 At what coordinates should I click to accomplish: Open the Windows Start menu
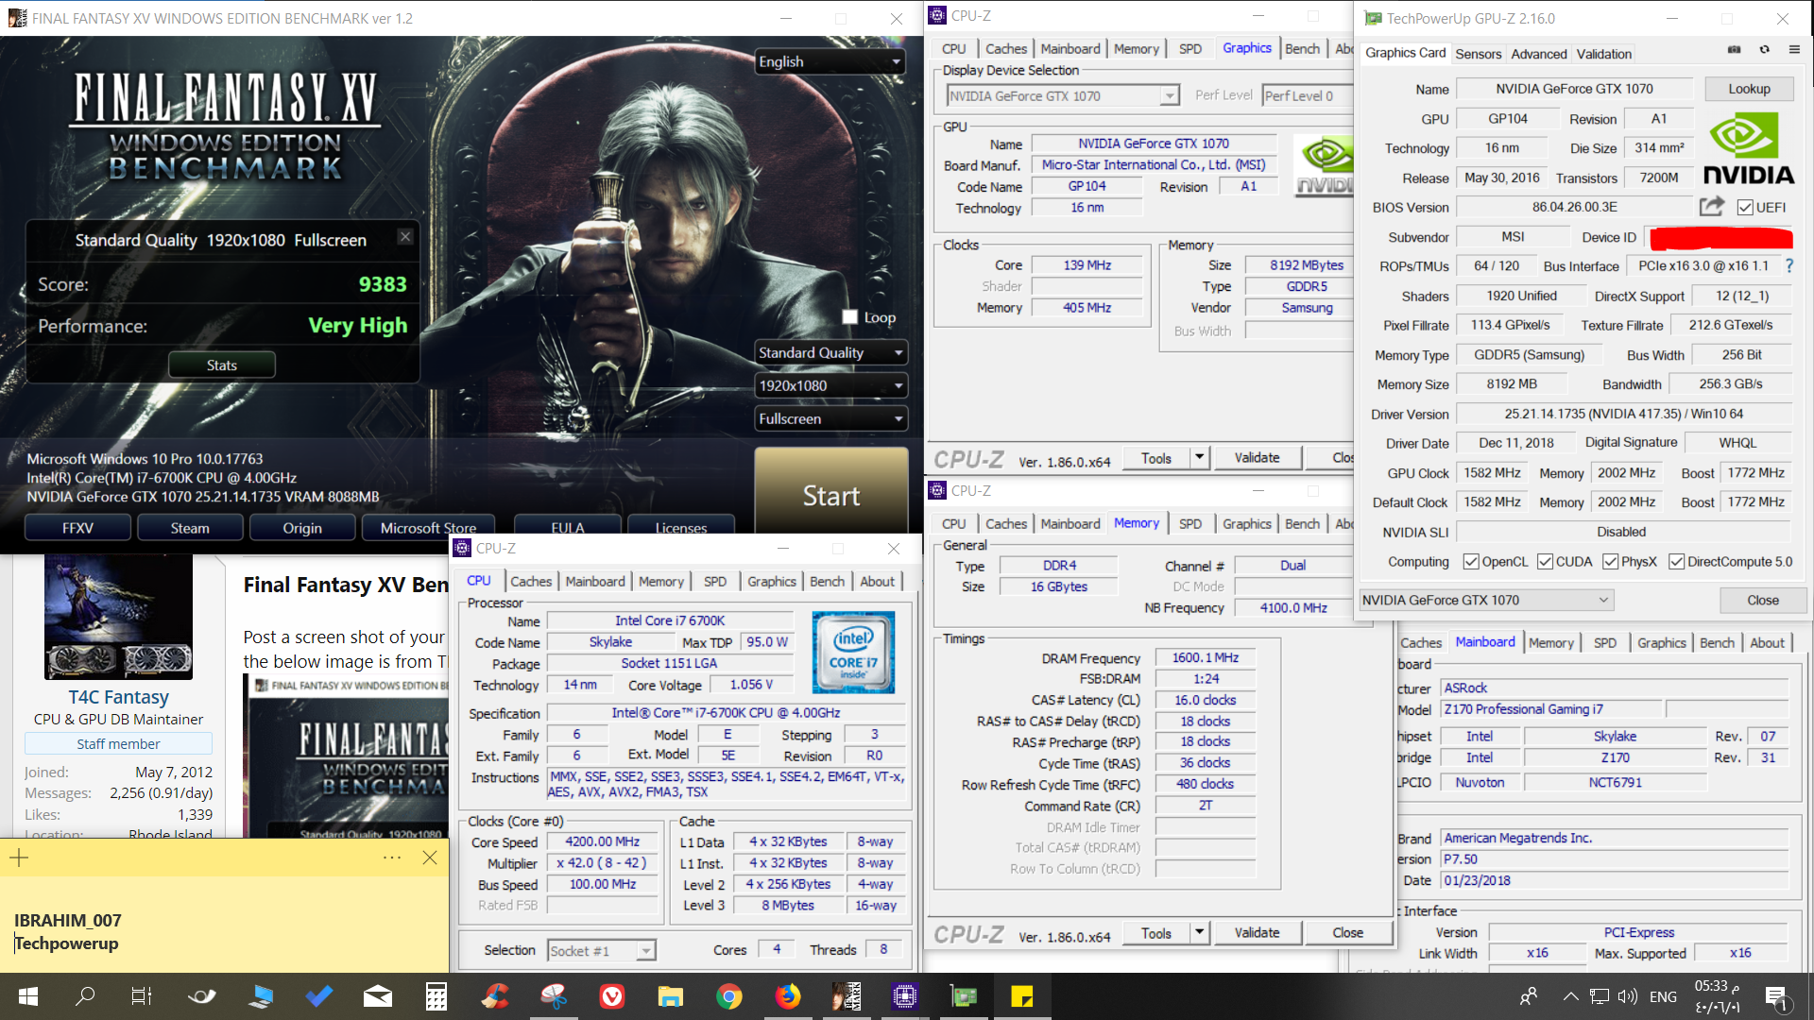pos(28,996)
